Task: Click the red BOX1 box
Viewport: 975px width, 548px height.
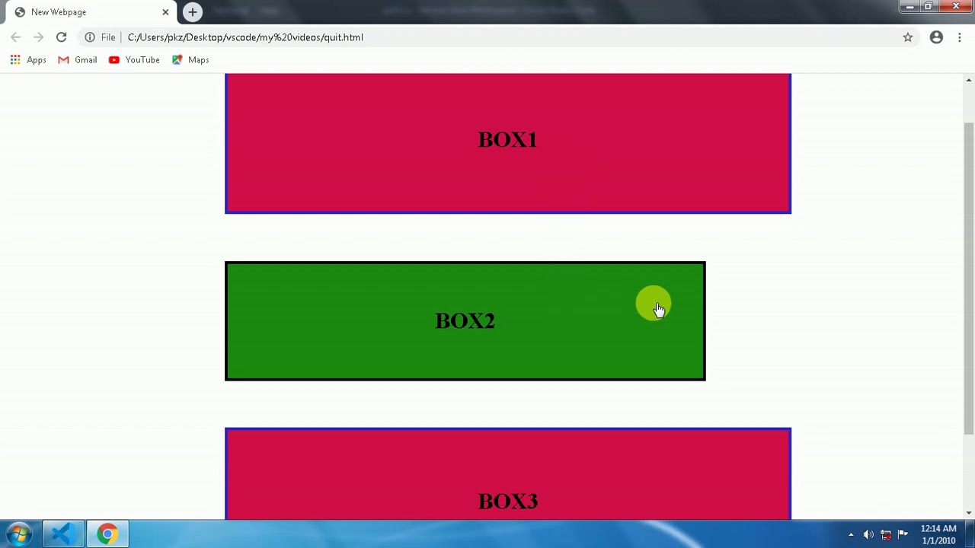Action: point(508,143)
